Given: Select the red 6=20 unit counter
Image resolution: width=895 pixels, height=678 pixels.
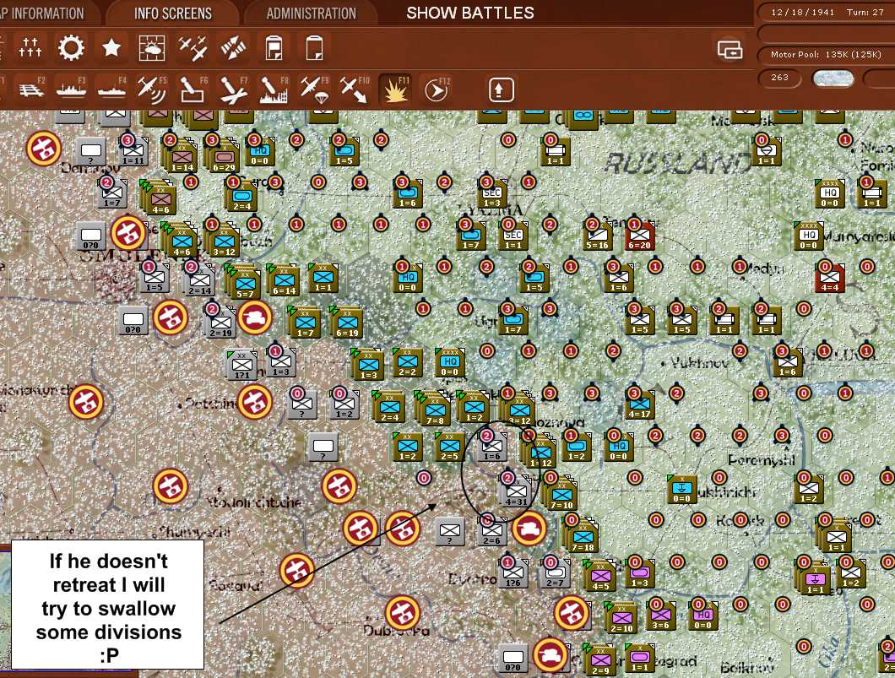Looking at the screenshot, I should click(x=639, y=237).
